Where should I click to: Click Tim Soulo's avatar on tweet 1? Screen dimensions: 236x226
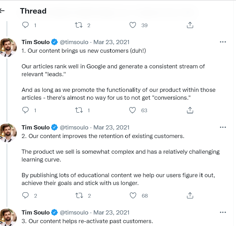pyautogui.click(x=8, y=47)
